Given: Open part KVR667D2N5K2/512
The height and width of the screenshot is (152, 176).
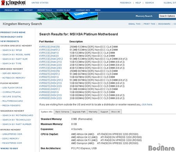Looking at the screenshot, I should 51,80.
